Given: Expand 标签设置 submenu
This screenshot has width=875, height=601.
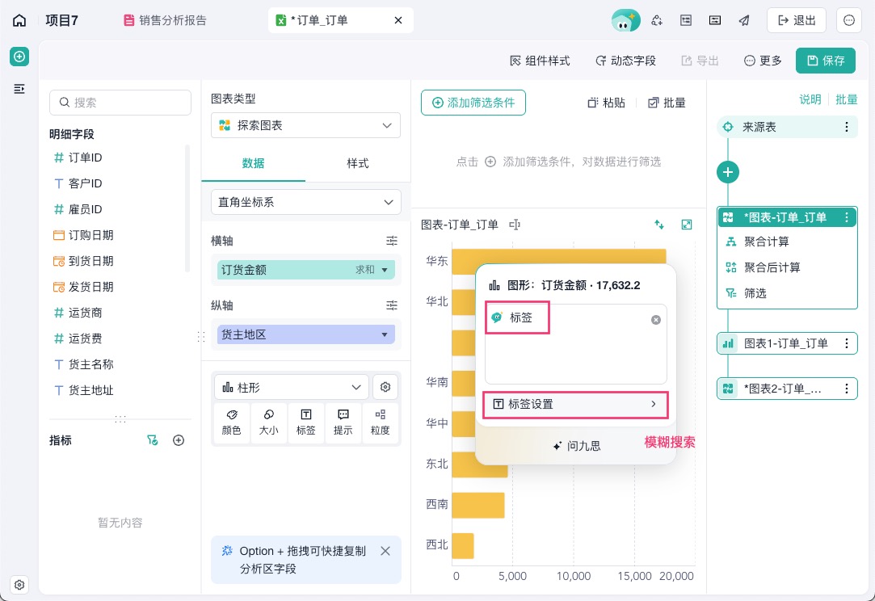Looking at the screenshot, I should [x=575, y=404].
